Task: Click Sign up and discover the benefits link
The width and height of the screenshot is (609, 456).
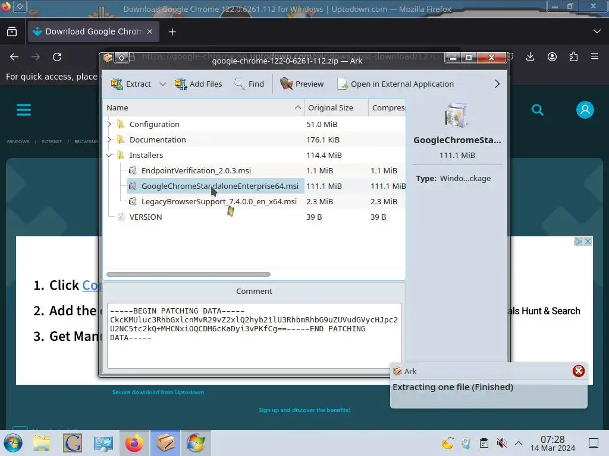Action: [304, 410]
